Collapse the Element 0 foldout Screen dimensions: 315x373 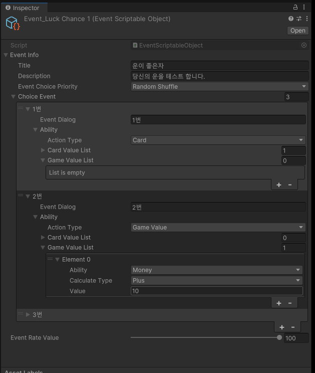click(57, 260)
